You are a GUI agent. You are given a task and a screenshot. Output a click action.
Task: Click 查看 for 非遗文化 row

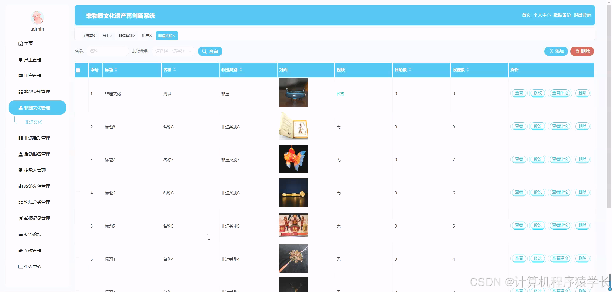pyautogui.click(x=519, y=93)
